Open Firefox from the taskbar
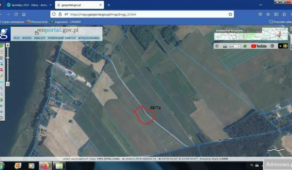 45,166
